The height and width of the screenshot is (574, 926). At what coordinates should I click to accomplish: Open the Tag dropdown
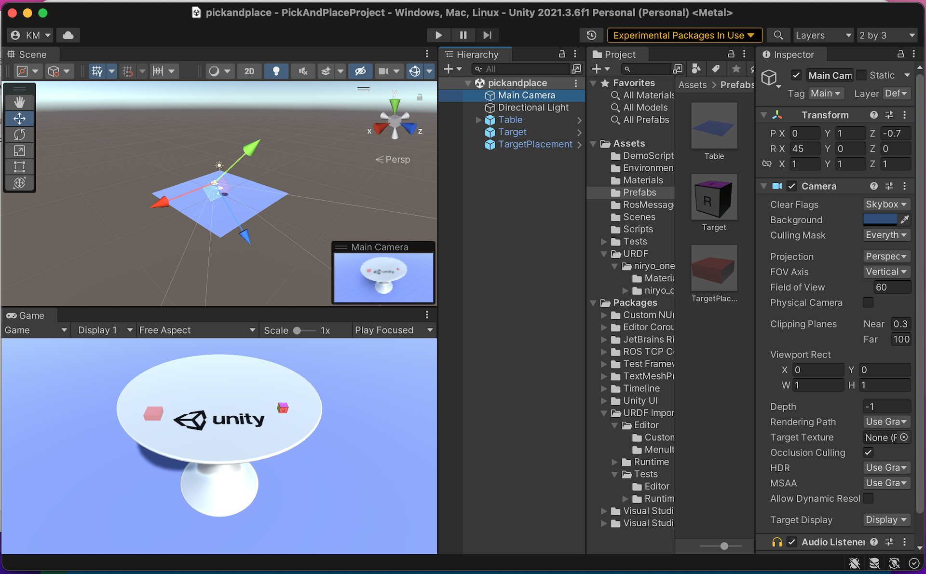[x=826, y=94]
